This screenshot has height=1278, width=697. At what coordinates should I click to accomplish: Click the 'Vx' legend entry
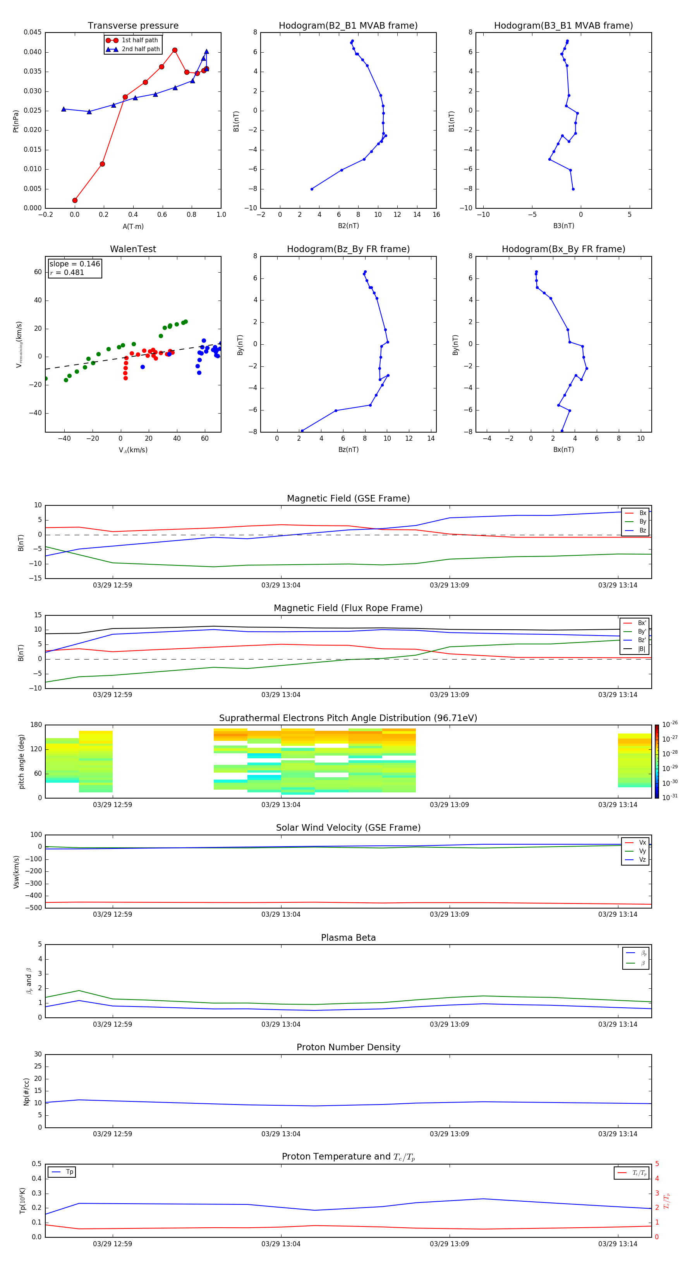coord(635,842)
